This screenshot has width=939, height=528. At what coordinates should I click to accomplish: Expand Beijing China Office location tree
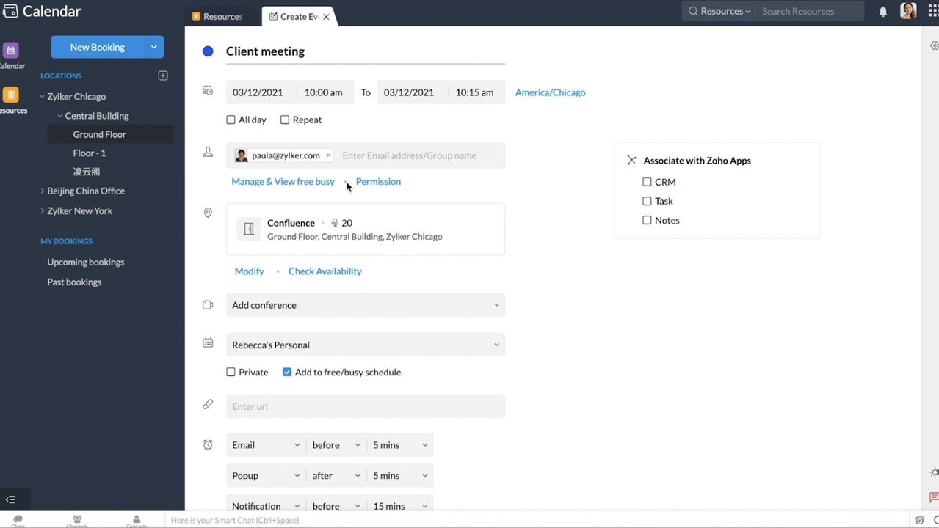coord(43,191)
